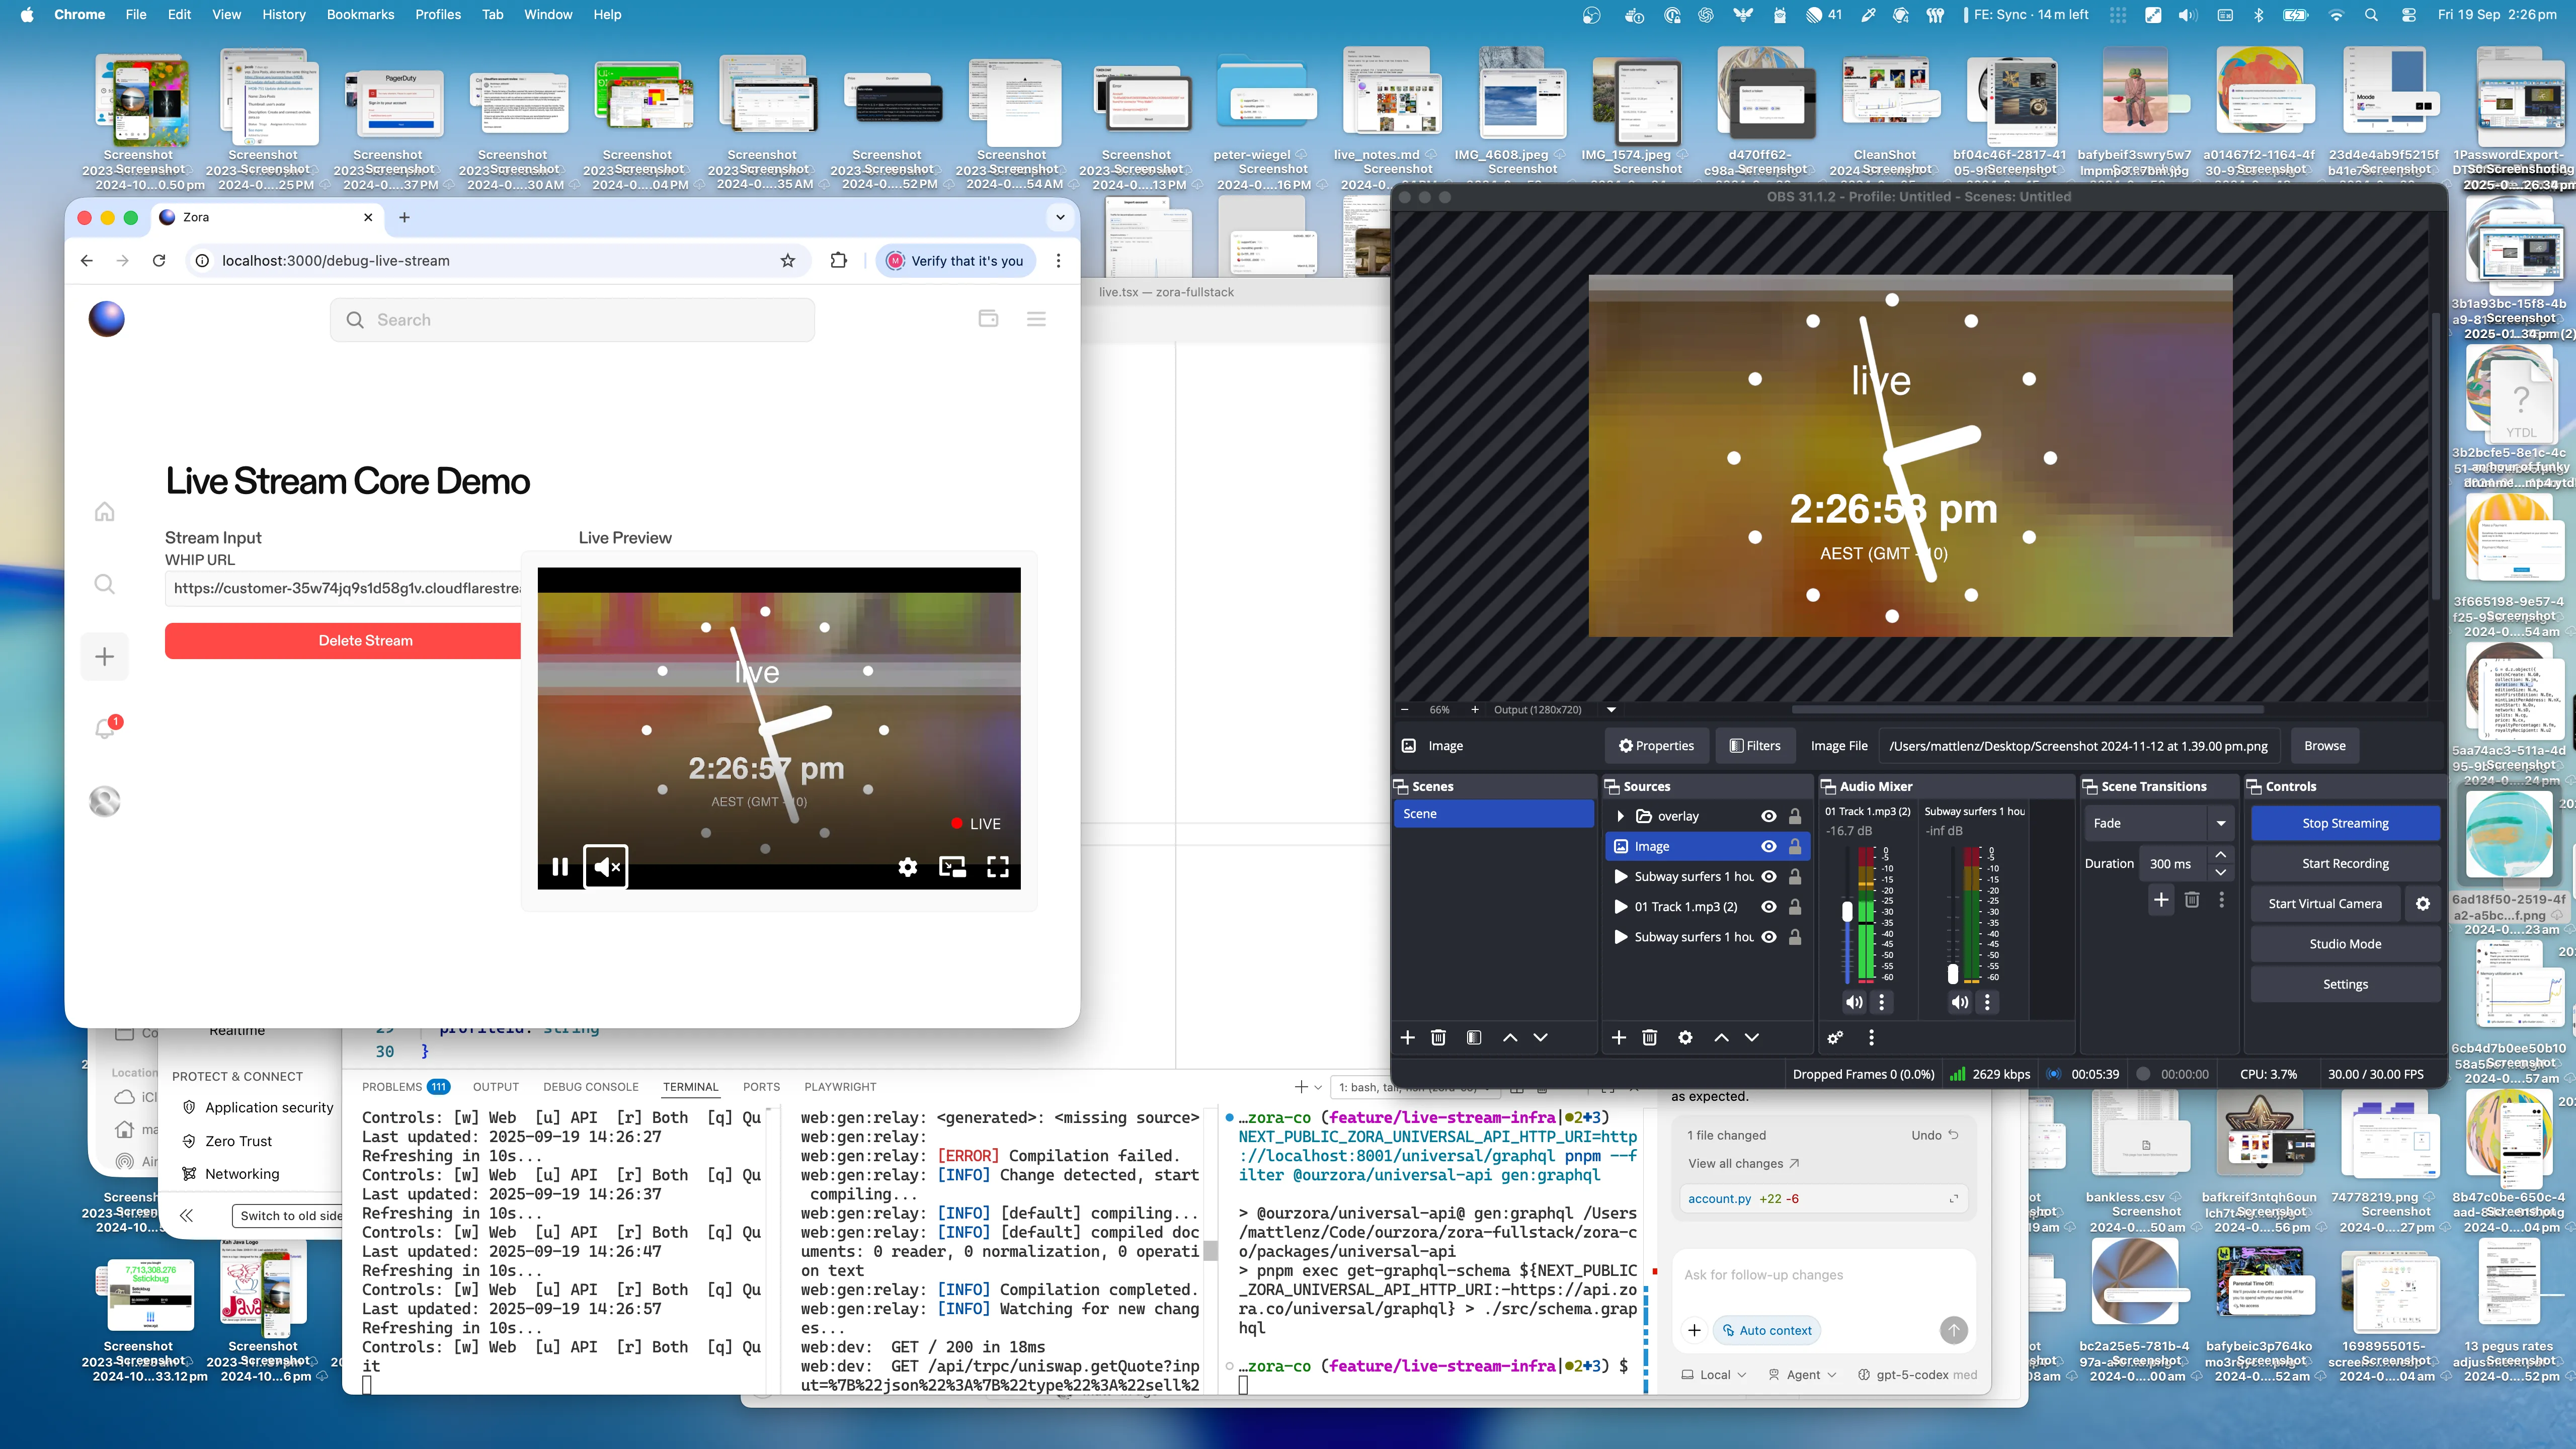The image size is (2576, 1449).
Task: Toggle lock on 01 Track 1.mp3 (2) source
Action: 1795,906
